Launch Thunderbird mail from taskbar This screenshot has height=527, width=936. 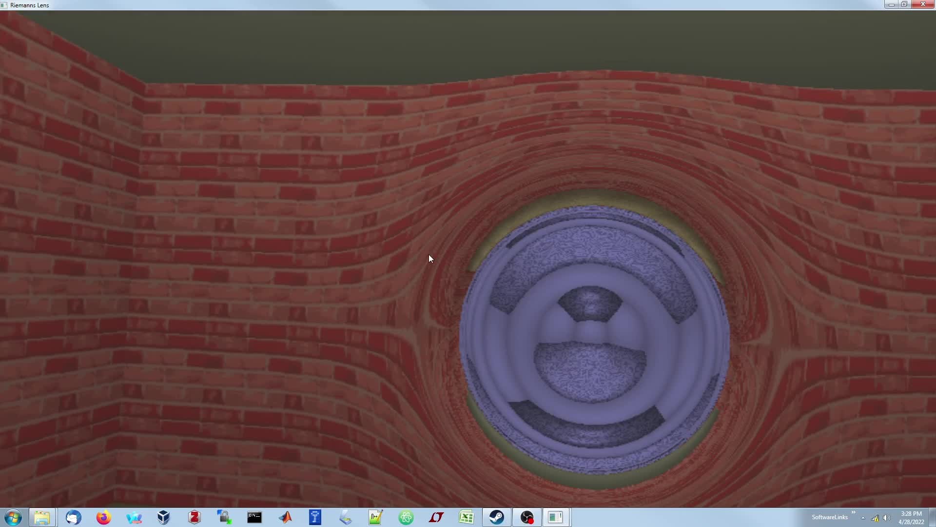pos(73,517)
